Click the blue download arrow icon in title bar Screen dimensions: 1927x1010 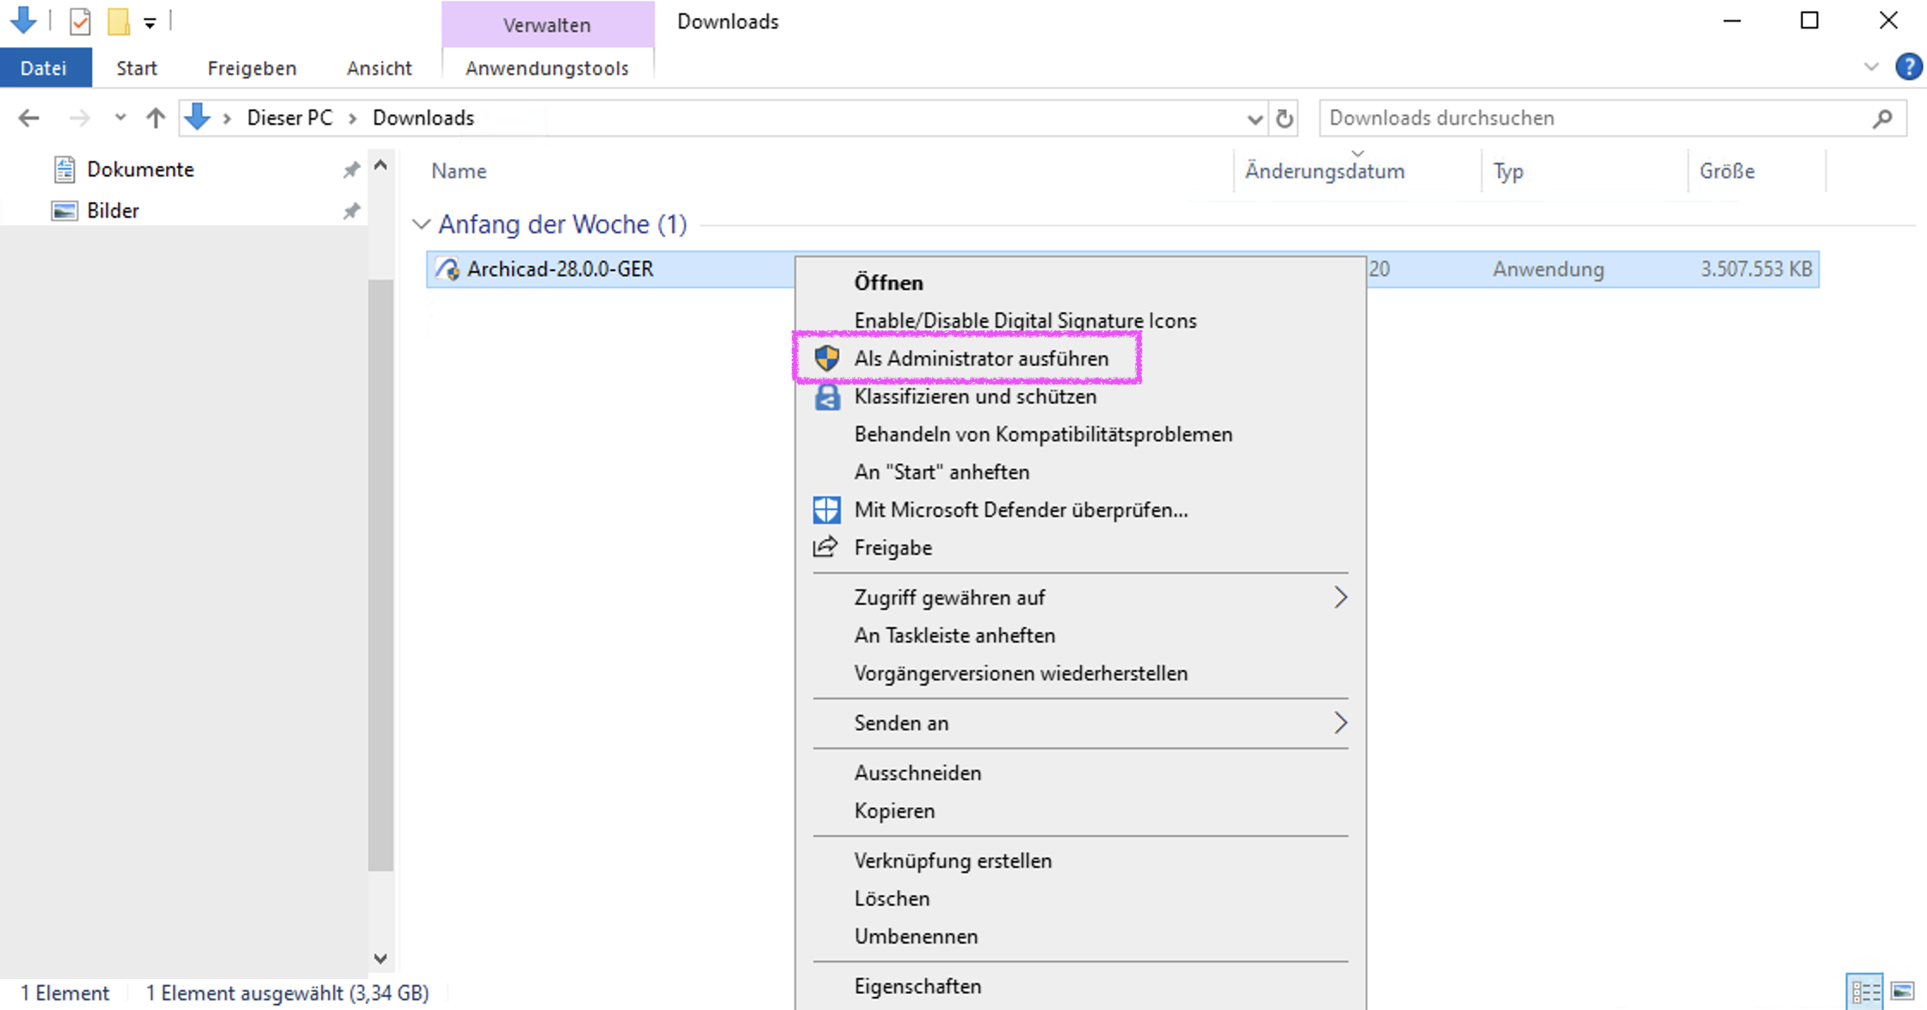click(x=23, y=20)
